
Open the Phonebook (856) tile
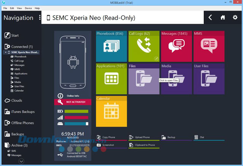(x=111, y=46)
